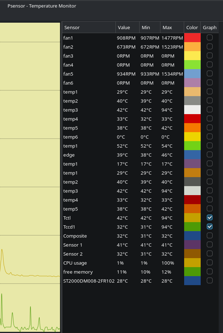This screenshot has height=333, width=223.
Task: Click the light blue swatch for fan5
Action: [x=192, y=73]
